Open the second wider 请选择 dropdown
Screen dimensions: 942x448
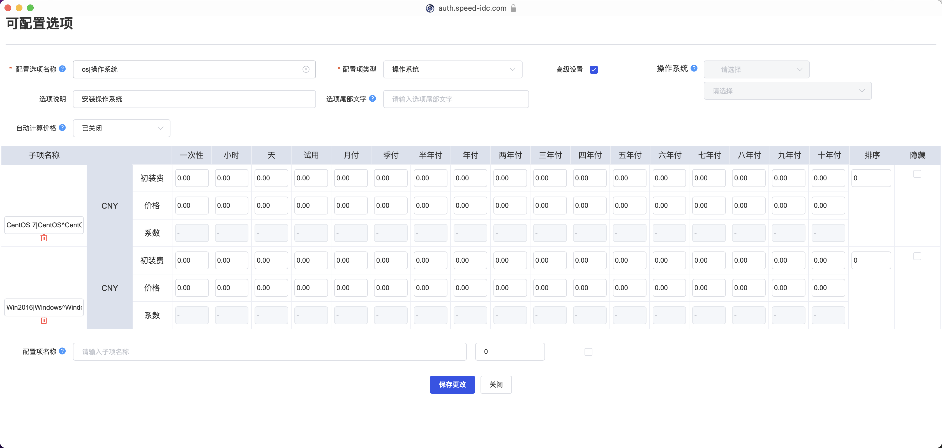pyautogui.click(x=787, y=90)
